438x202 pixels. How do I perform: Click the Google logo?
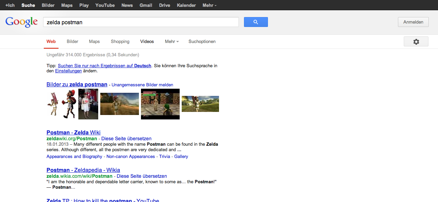pyautogui.click(x=22, y=22)
